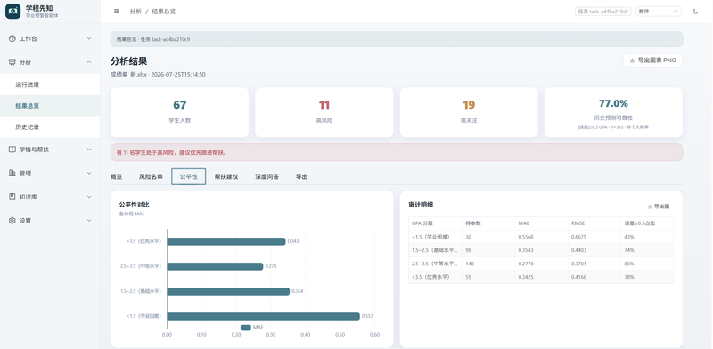
Task: Click the 学程先知 app logo icon
Action: [x=12, y=12]
